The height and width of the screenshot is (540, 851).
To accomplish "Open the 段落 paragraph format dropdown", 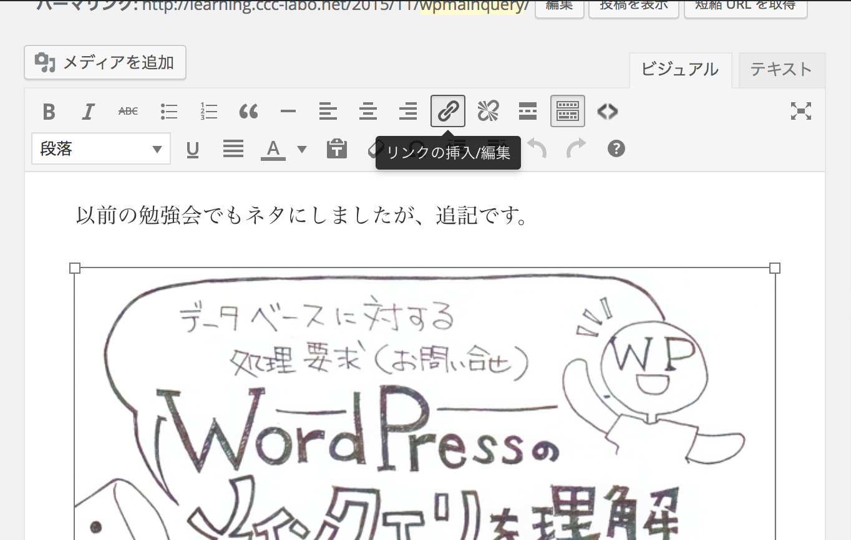I will tap(101, 149).
